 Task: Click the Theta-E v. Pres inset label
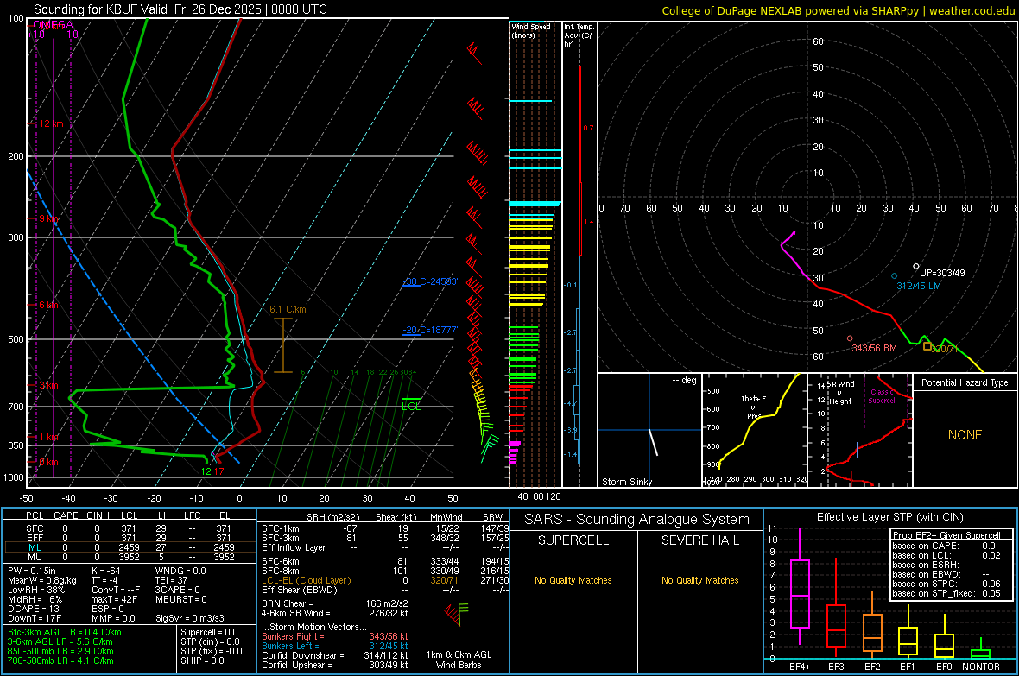(x=754, y=407)
